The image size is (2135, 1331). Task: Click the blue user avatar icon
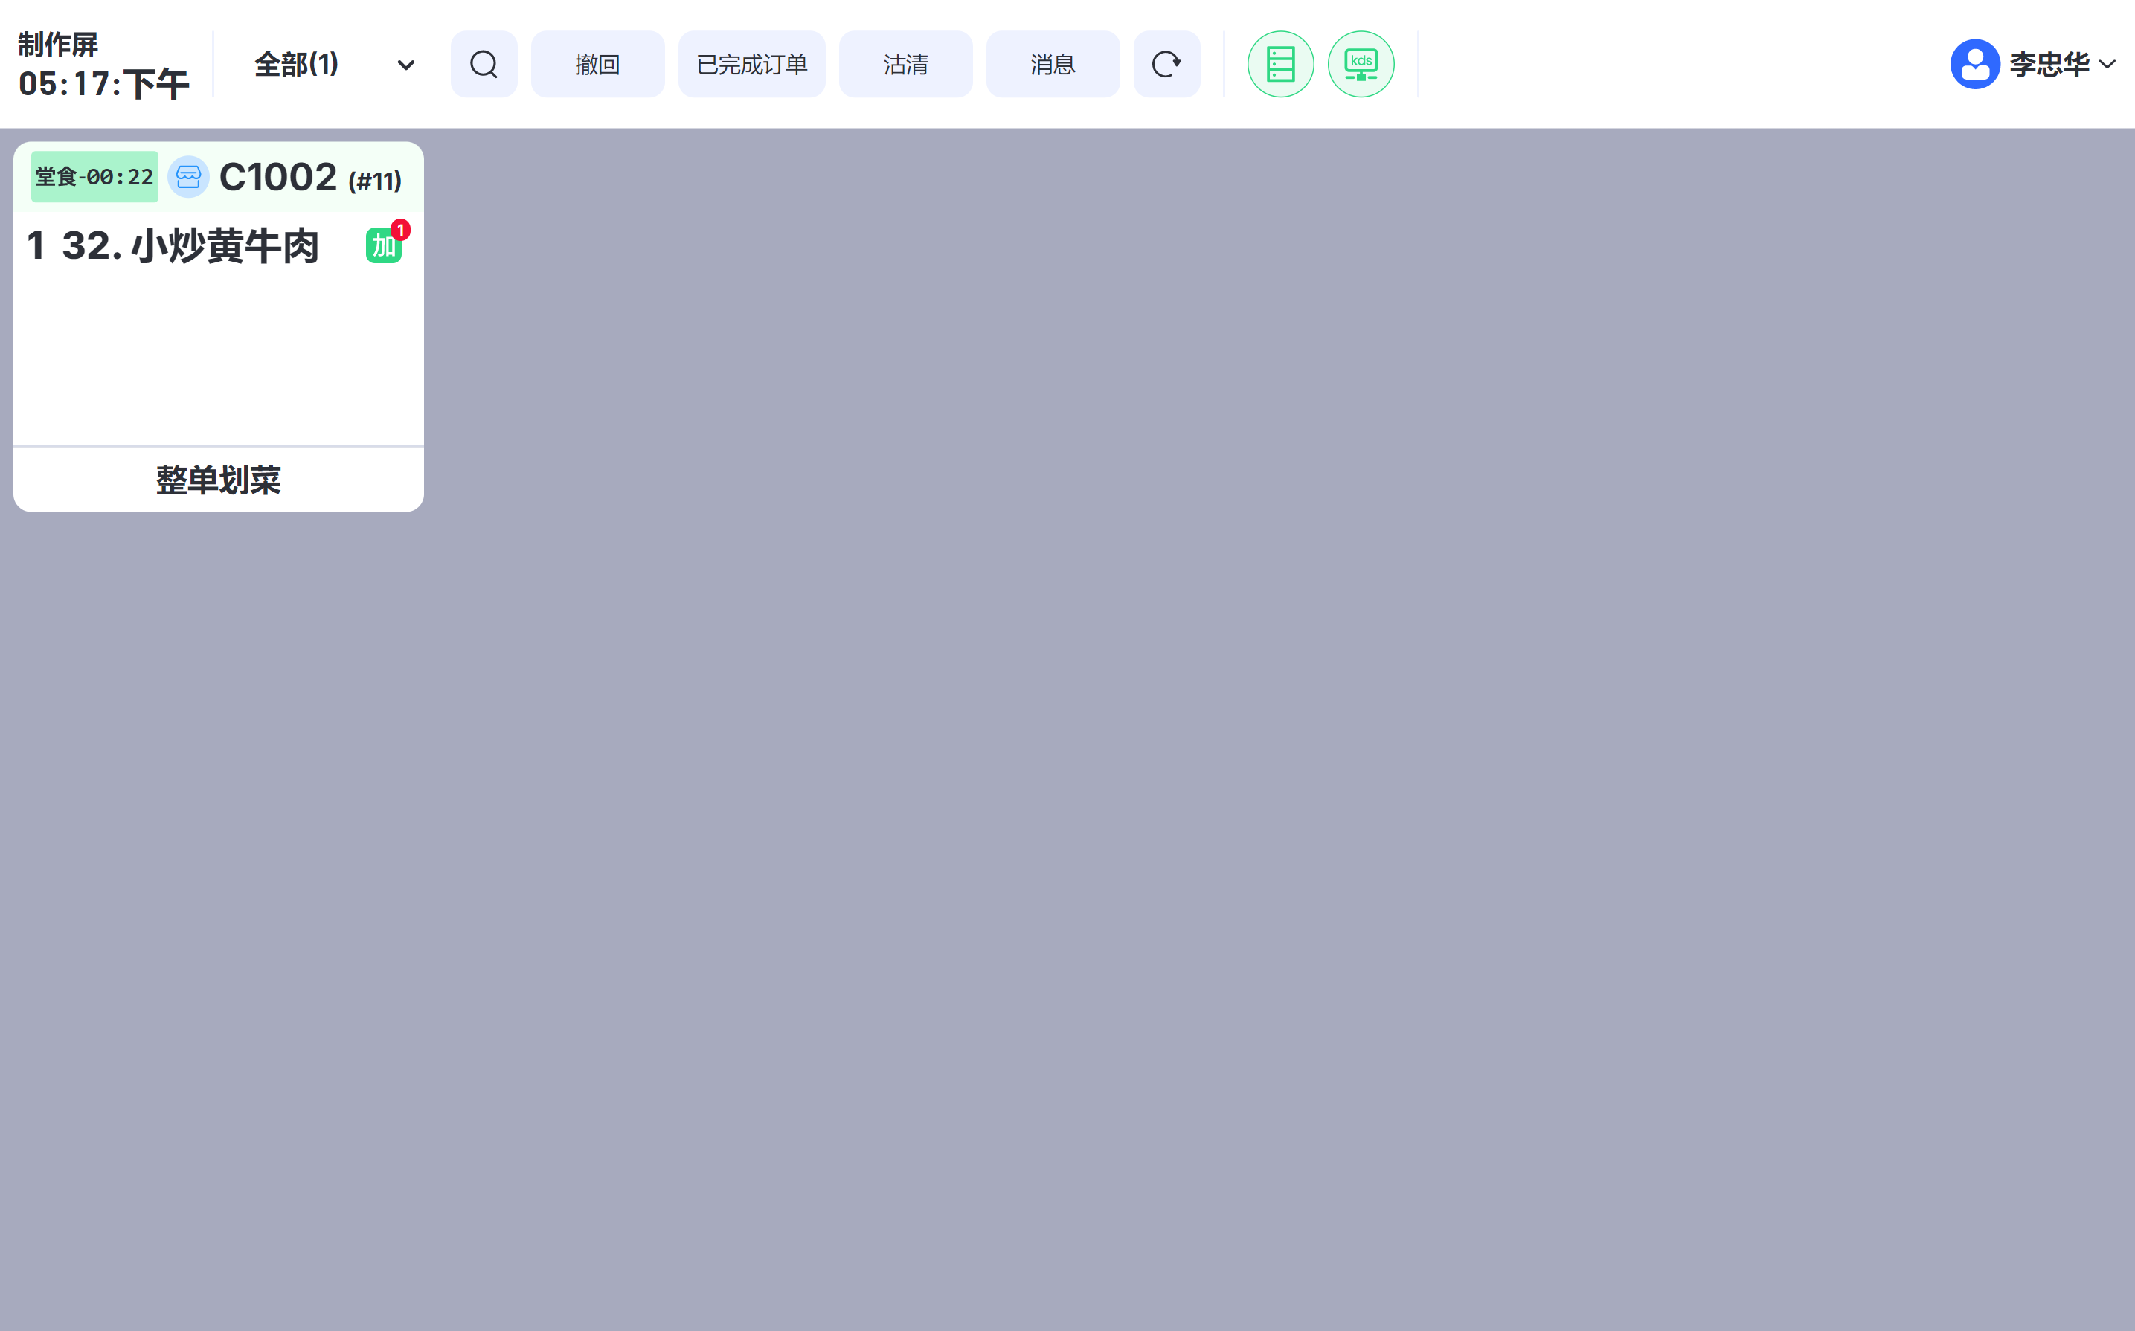coord(1975,64)
